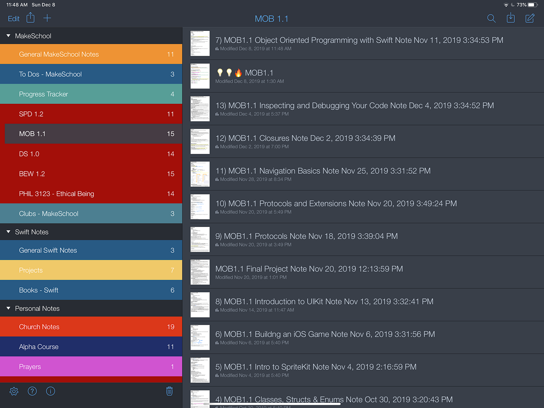Open note 6) Buildng an iOS Game
The width and height of the screenshot is (544, 408).
363,337
